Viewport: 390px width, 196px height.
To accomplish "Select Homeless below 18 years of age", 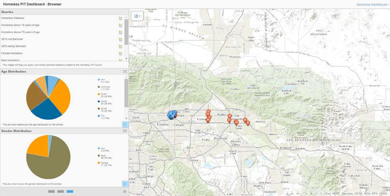I will click(x=20, y=25).
